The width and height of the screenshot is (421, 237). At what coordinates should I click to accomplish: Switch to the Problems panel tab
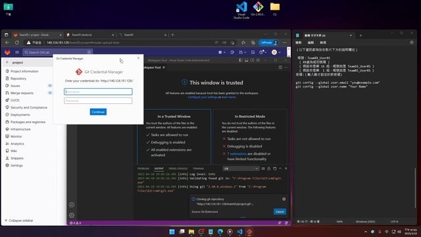coord(143,169)
